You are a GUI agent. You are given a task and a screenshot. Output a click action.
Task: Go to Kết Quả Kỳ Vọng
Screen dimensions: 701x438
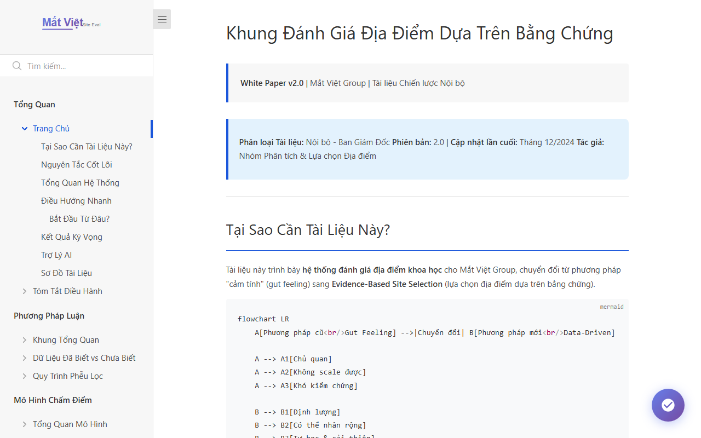click(72, 237)
